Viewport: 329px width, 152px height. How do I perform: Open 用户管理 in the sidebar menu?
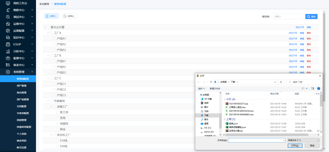[x=22, y=86]
